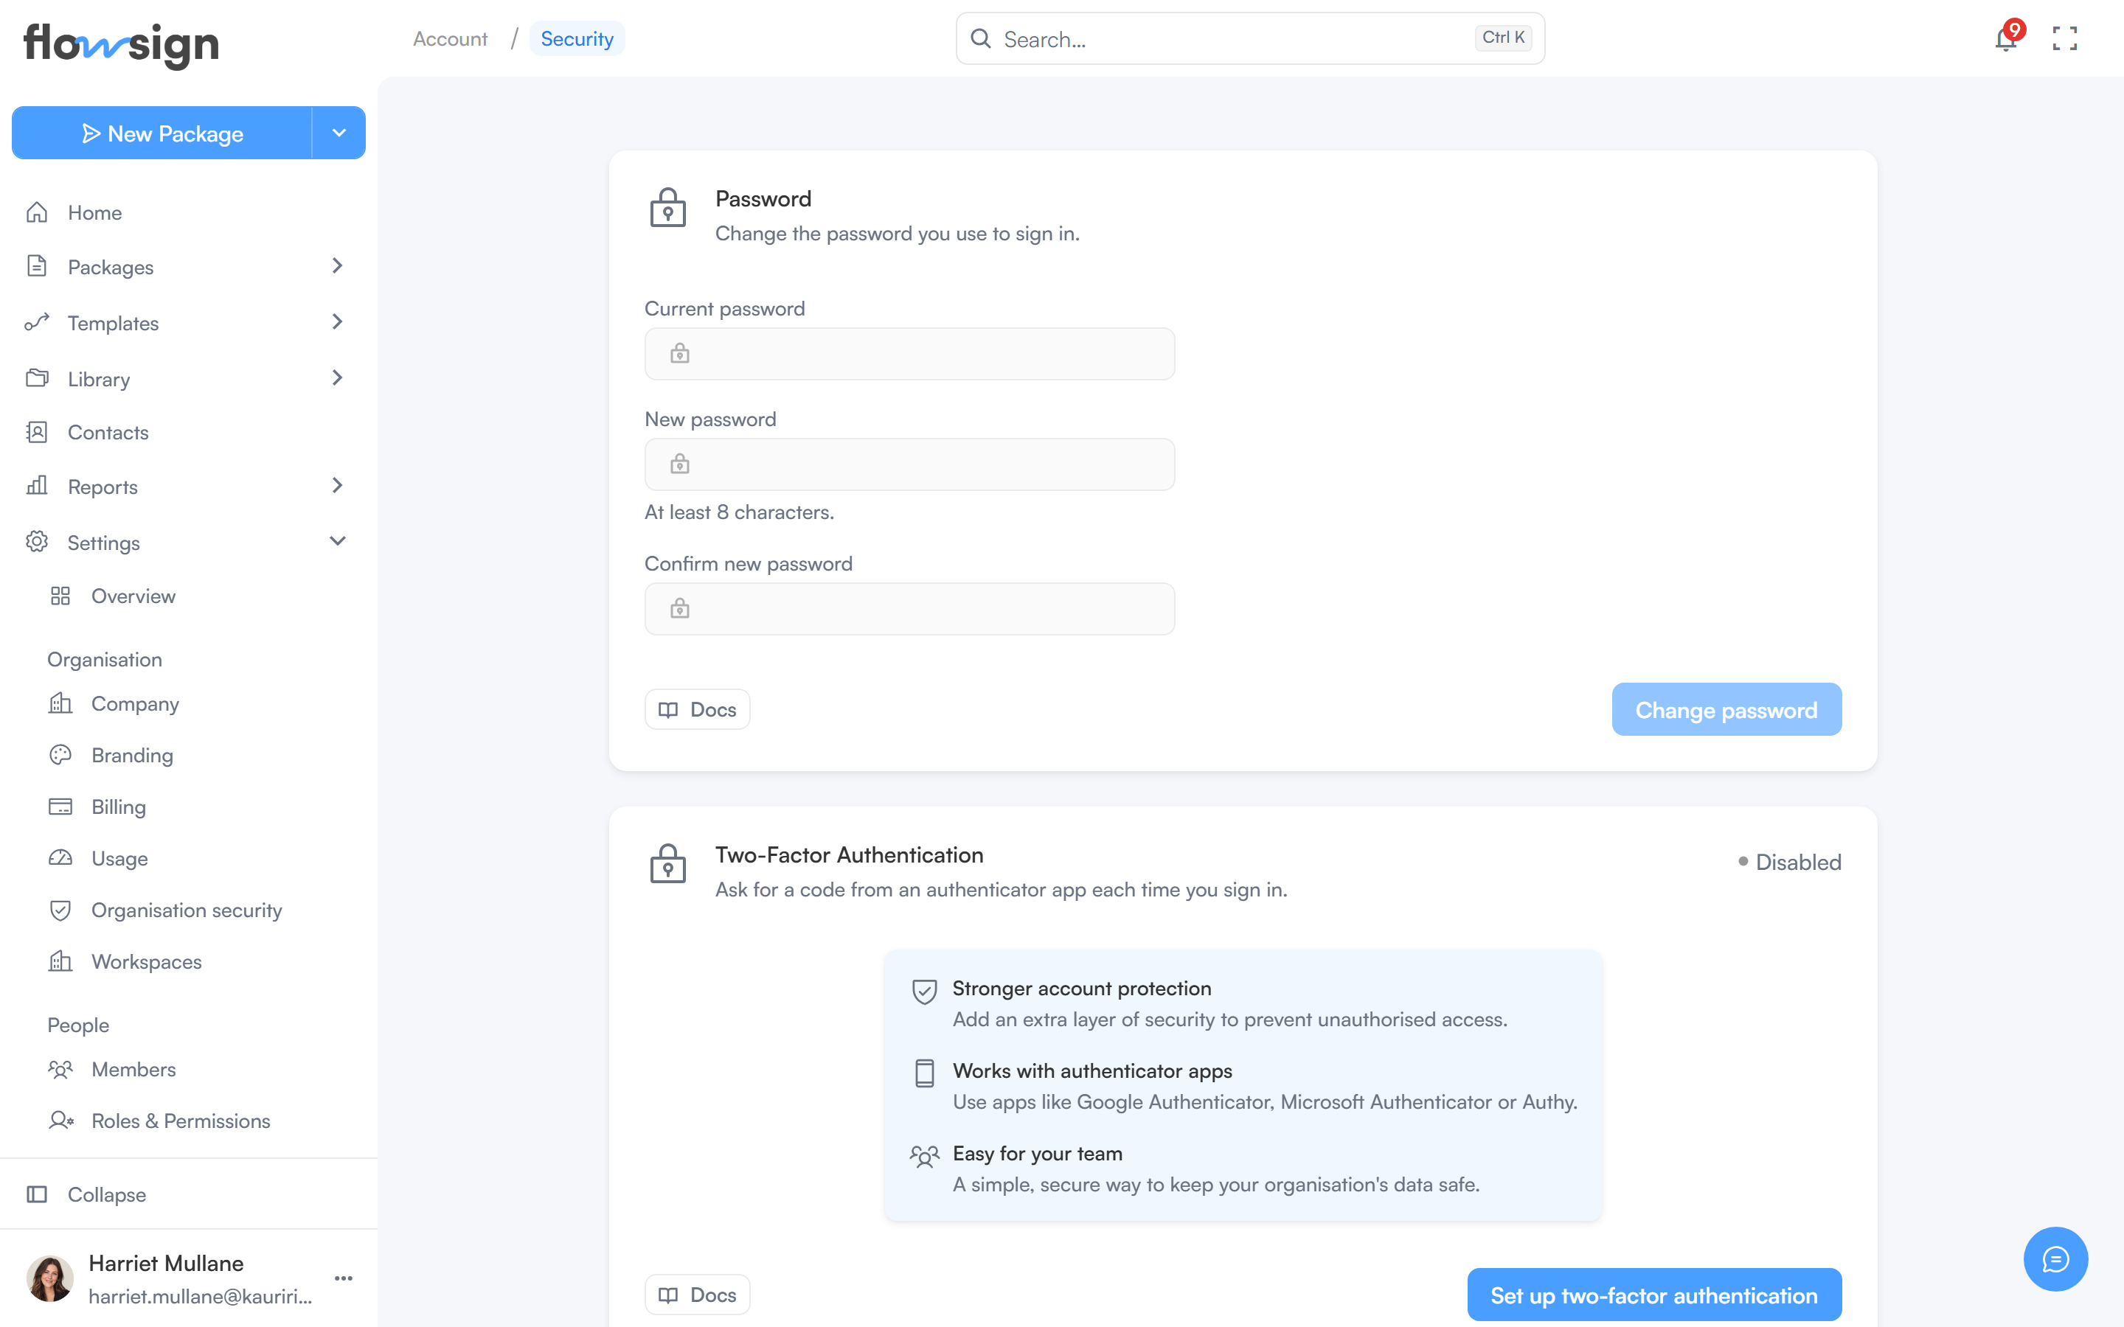Click the Workspaces building icon
This screenshot has width=2124, height=1327.
[60, 961]
